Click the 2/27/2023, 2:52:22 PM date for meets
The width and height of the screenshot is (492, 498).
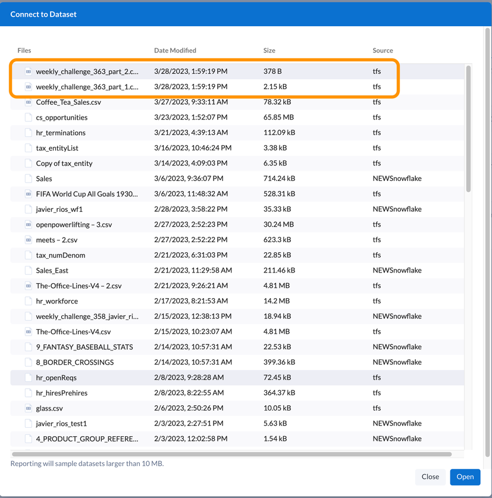(191, 240)
